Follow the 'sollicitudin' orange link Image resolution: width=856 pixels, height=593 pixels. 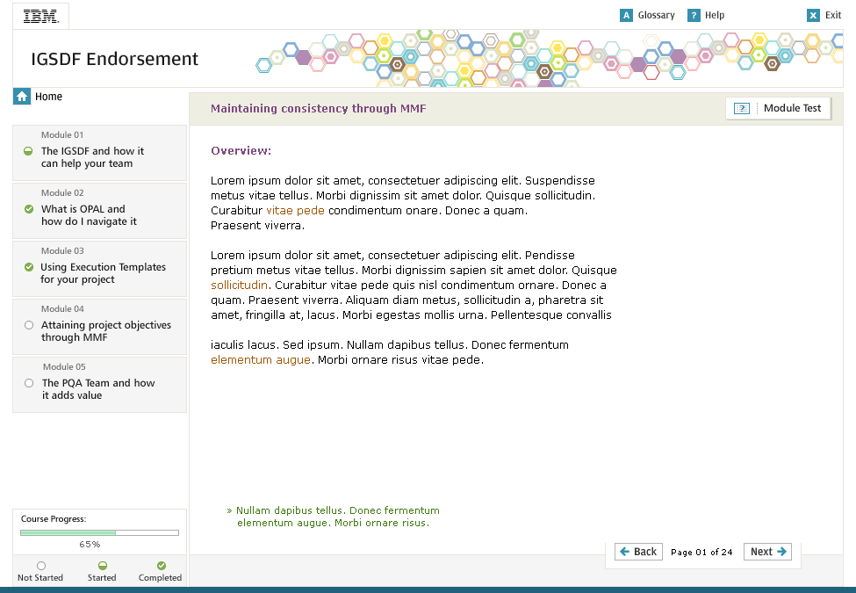[239, 285]
